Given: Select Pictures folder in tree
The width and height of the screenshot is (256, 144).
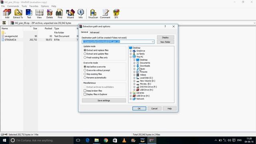Looking at the screenshot, I should tap(144, 72).
